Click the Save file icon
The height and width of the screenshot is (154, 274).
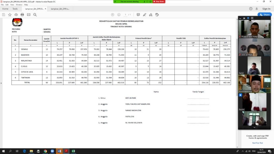[3, 15]
